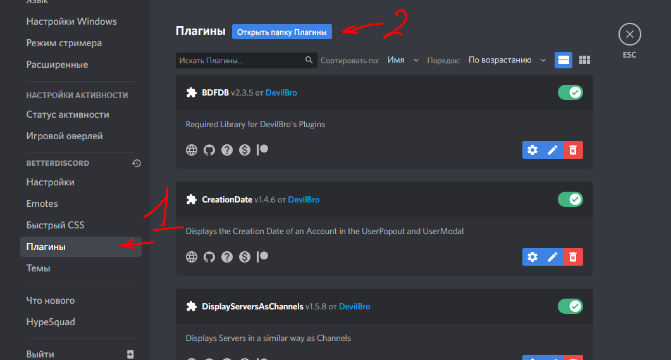Click the CreationDate plugin name

(x=227, y=199)
